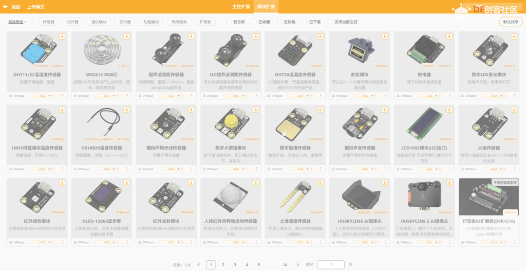This screenshot has height=271, width=526.
Task: Open the three-dot menu on the 人体红外热释电运动传感器 card
Action: 256,242
